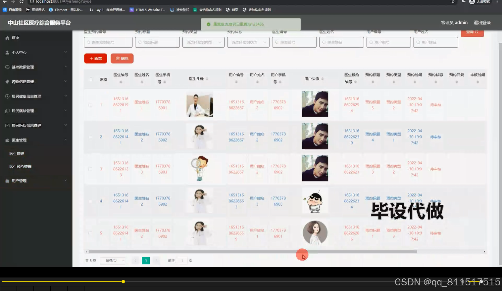
Task: Open the 10条/页 page size dropdown
Action: pyautogui.click(x=113, y=261)
